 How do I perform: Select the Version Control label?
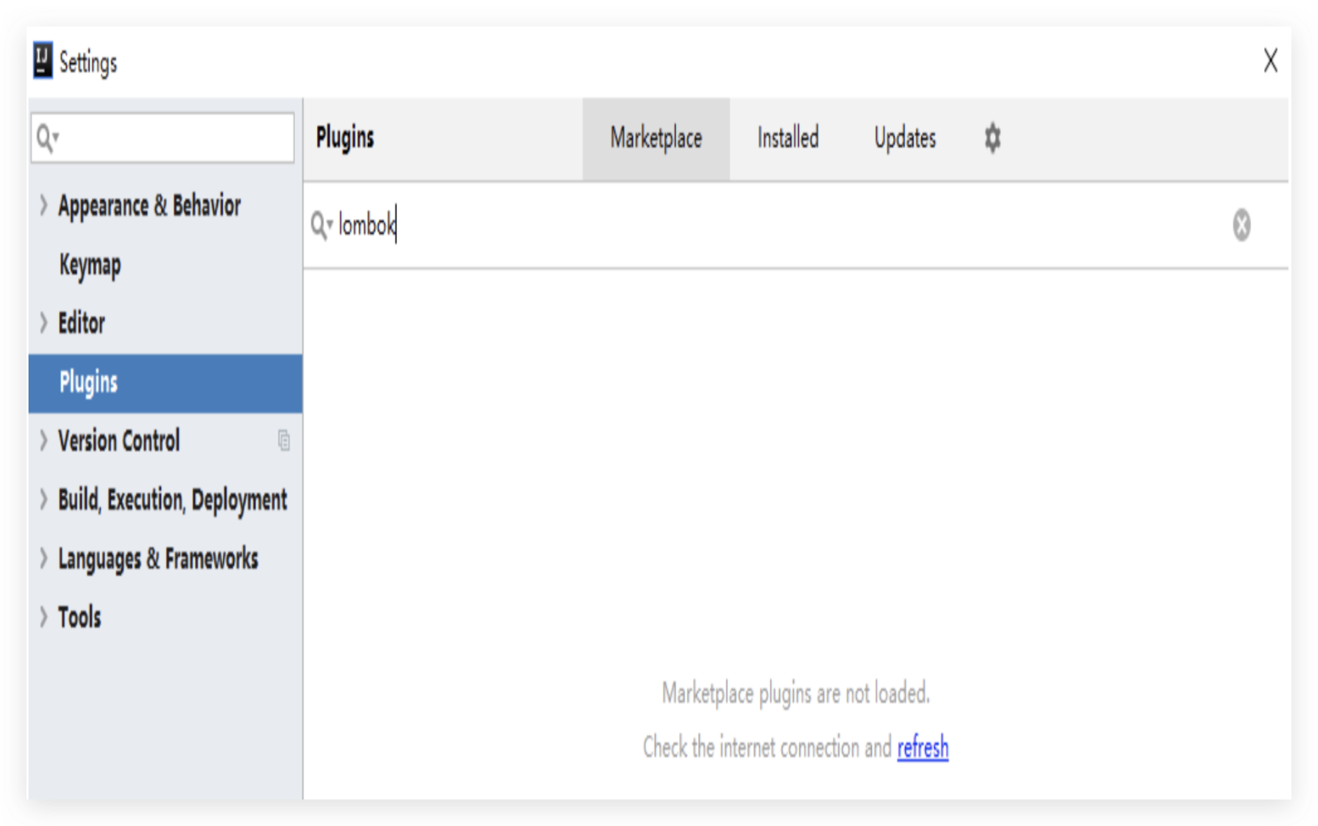(x=119, y=441)
